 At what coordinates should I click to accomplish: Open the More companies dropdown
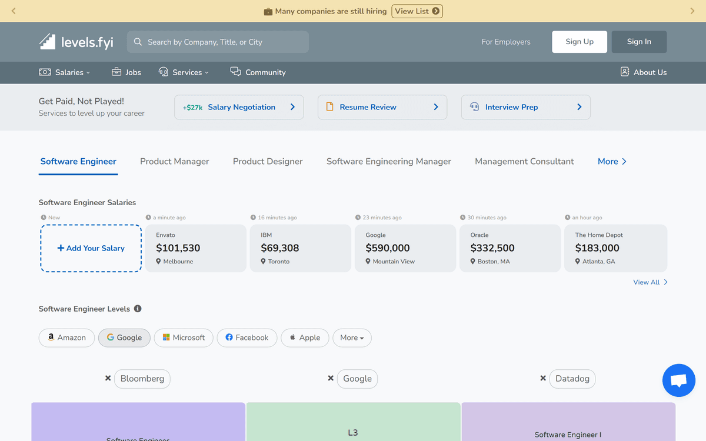point(352,338)
